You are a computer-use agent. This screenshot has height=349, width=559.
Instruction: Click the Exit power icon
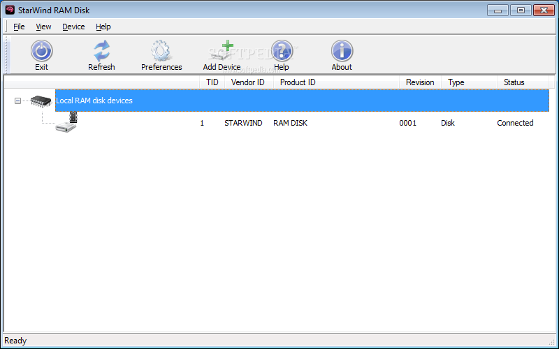tap(41, 51)
